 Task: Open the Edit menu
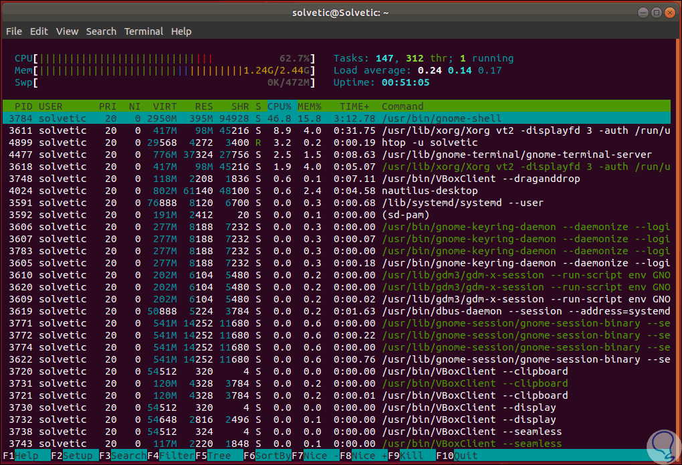coord(39,31)
